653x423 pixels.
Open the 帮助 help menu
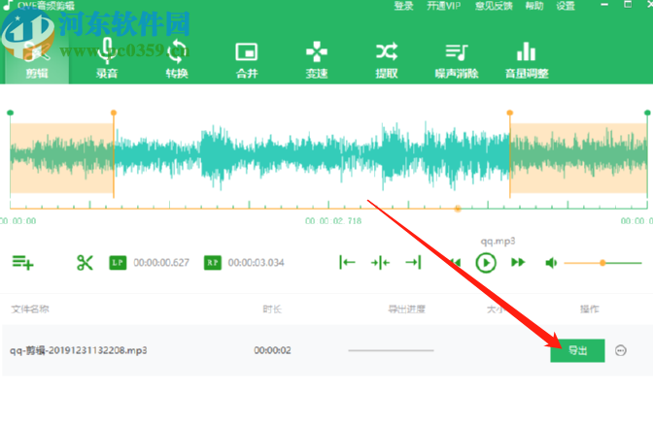coord(534,6)
